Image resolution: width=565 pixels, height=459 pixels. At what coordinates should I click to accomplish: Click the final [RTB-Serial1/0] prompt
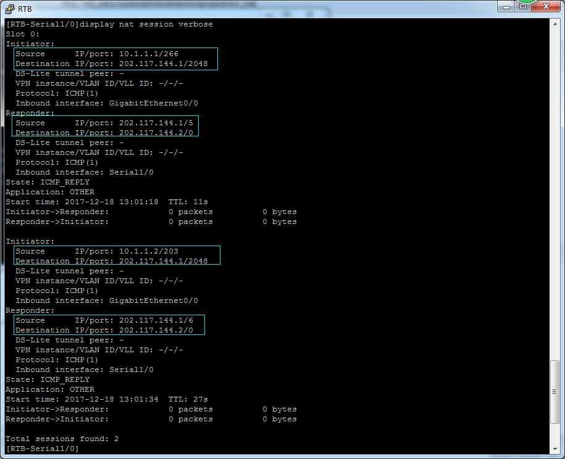pyautogui.click(x=42, y=449)
